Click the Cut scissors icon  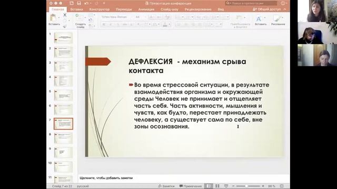(65, 15)
